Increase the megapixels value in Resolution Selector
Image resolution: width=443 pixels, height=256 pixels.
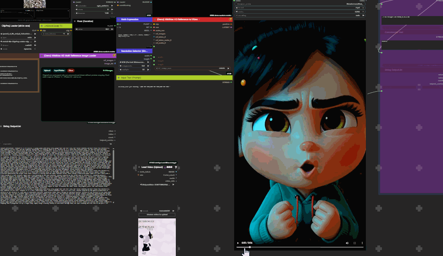click(148, 66)
